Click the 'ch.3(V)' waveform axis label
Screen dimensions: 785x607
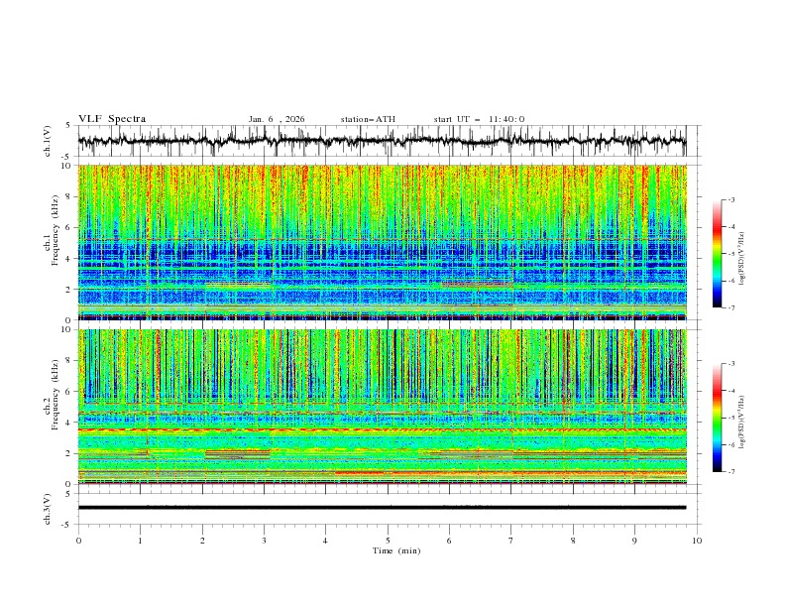pos(48,509)
